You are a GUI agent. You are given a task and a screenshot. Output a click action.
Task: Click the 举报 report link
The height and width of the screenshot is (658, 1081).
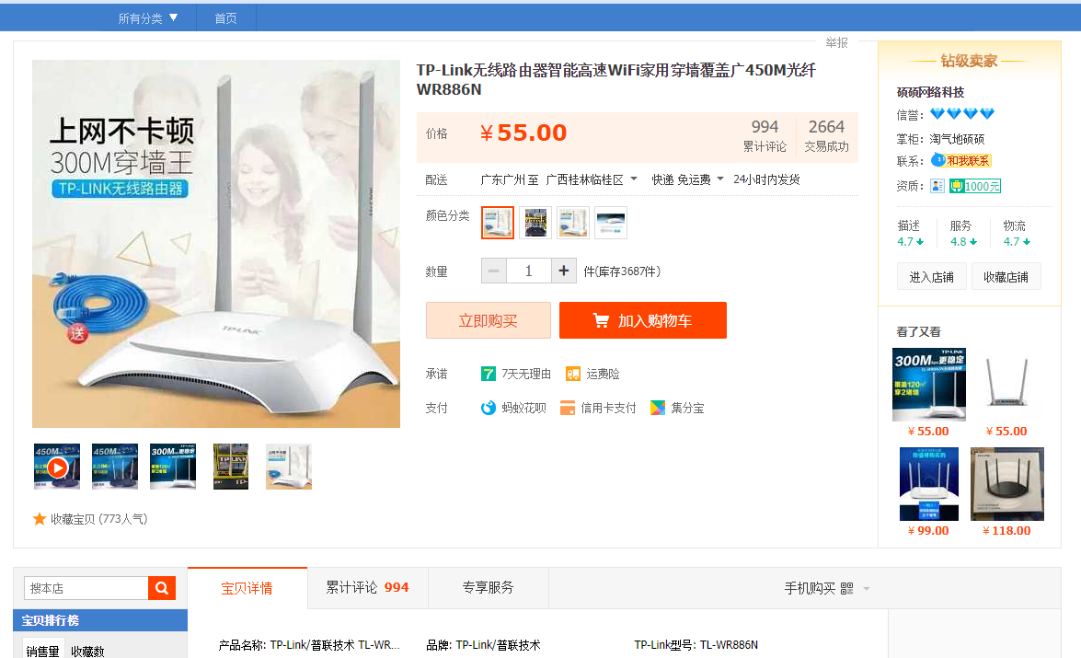836,42
